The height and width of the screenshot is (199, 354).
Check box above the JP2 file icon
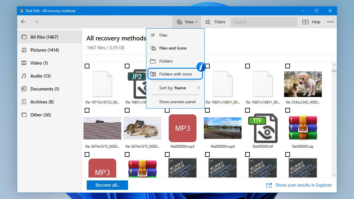127,66
